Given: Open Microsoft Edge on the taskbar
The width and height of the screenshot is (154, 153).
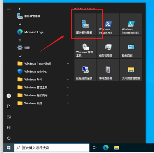Looking at the screenshot, I should (106, 148).
